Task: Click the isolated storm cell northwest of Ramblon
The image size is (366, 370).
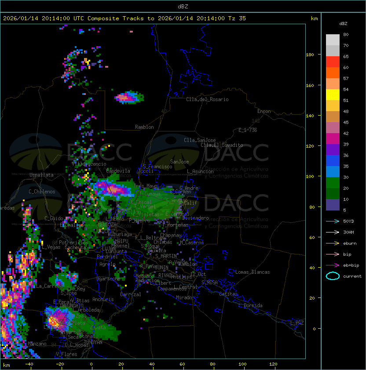Action: click(x=129, y=97)
